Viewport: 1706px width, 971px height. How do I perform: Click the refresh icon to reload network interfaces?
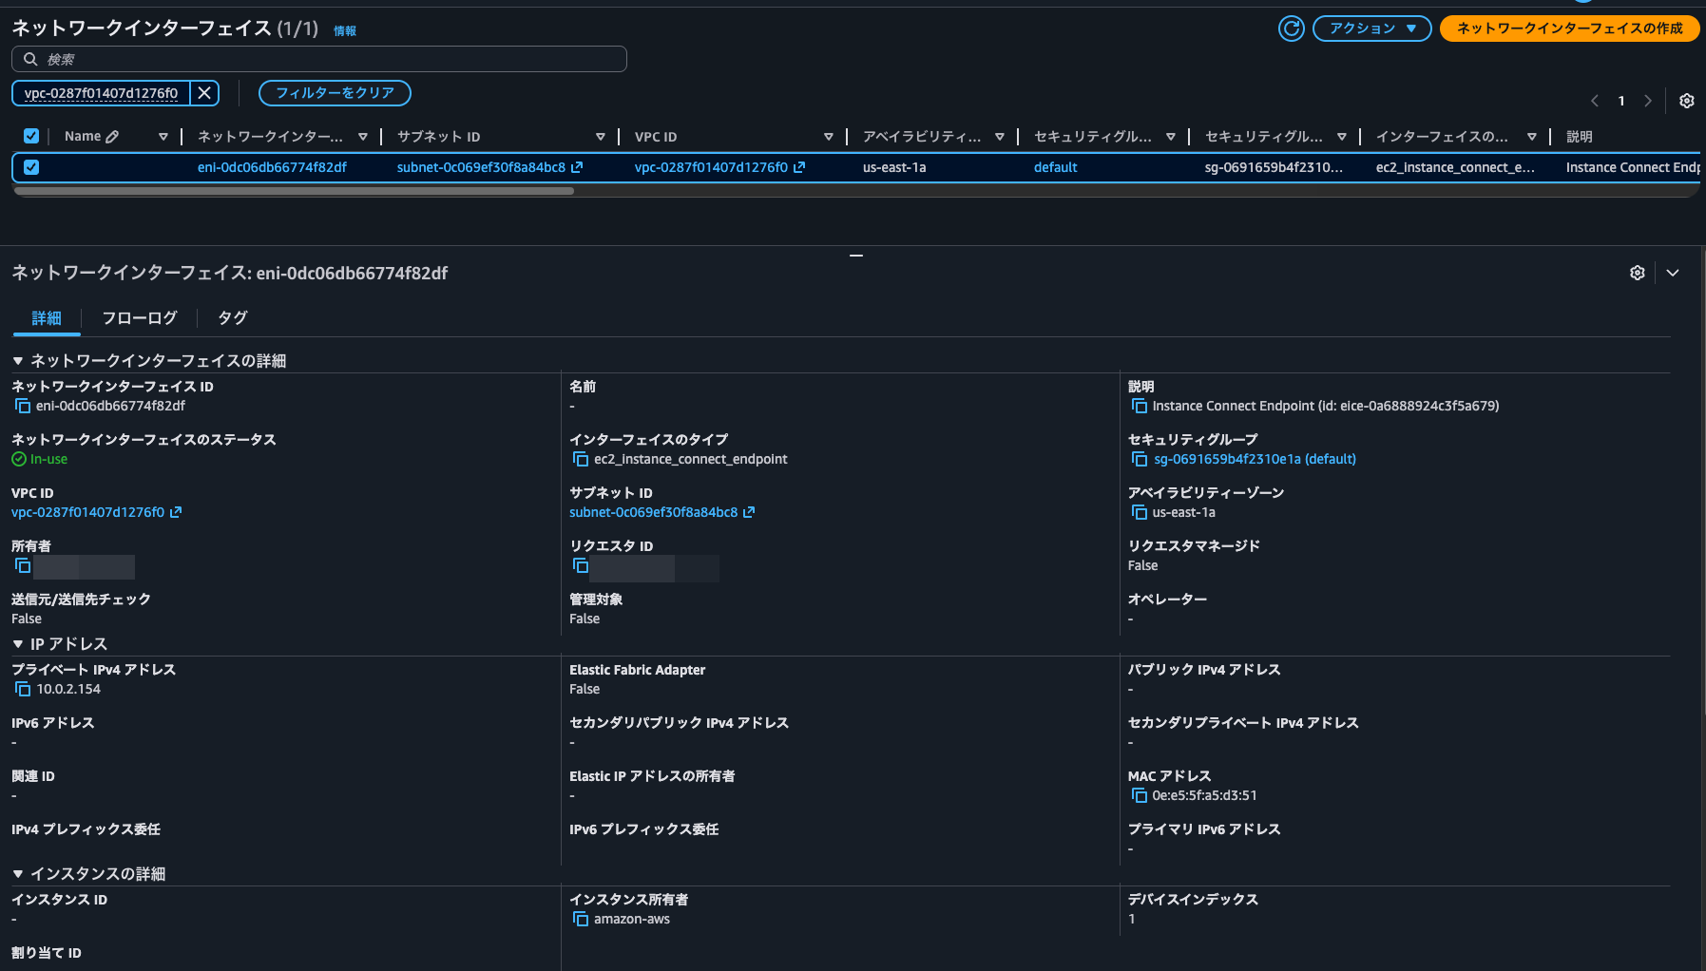[1291, 29]
